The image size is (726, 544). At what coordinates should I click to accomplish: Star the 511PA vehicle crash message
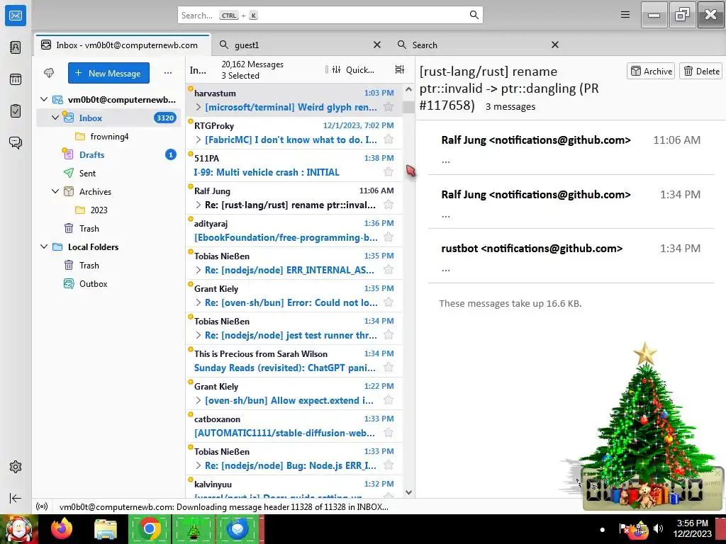(x=389, y=172)
